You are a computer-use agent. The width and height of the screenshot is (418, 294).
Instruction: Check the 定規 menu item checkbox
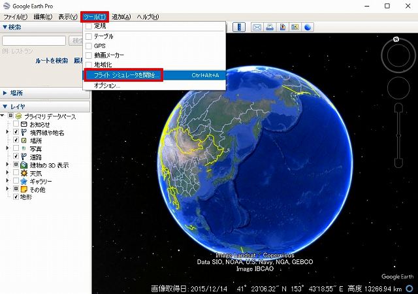[89, 26]
